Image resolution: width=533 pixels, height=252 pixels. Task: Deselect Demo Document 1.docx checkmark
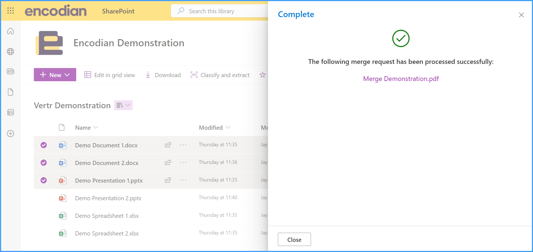pos(43,145)
